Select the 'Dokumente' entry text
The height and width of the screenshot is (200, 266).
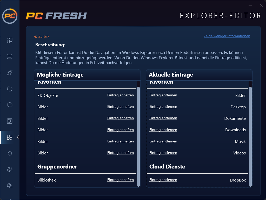235,118
